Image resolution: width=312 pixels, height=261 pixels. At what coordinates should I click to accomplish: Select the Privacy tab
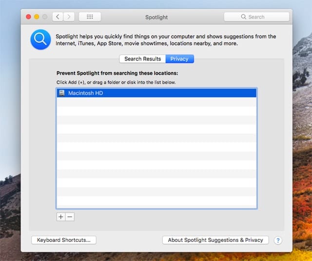pyautogui.click(x=179, y=59)
